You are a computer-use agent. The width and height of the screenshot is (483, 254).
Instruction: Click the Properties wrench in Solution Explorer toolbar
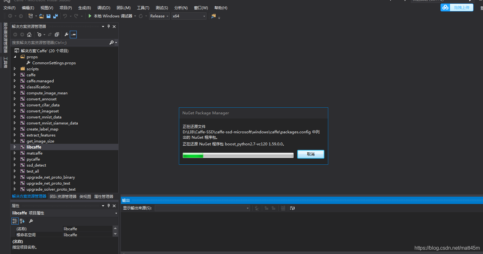click(66, 35)
